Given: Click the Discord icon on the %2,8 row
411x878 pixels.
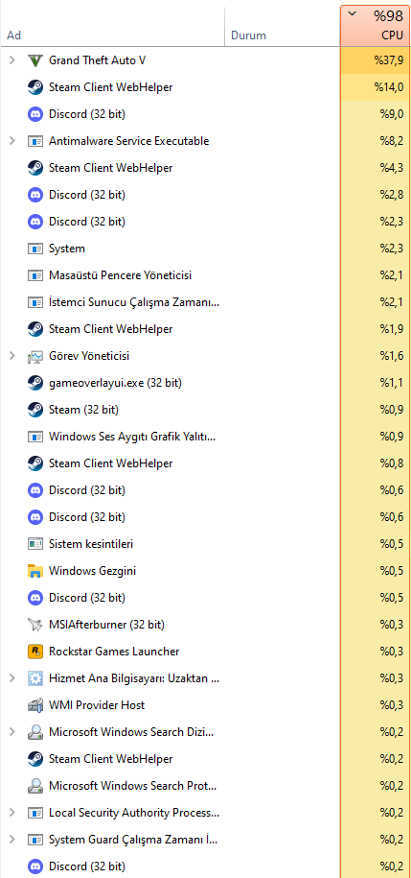Looking at the screenshot, I should (35, 195).
